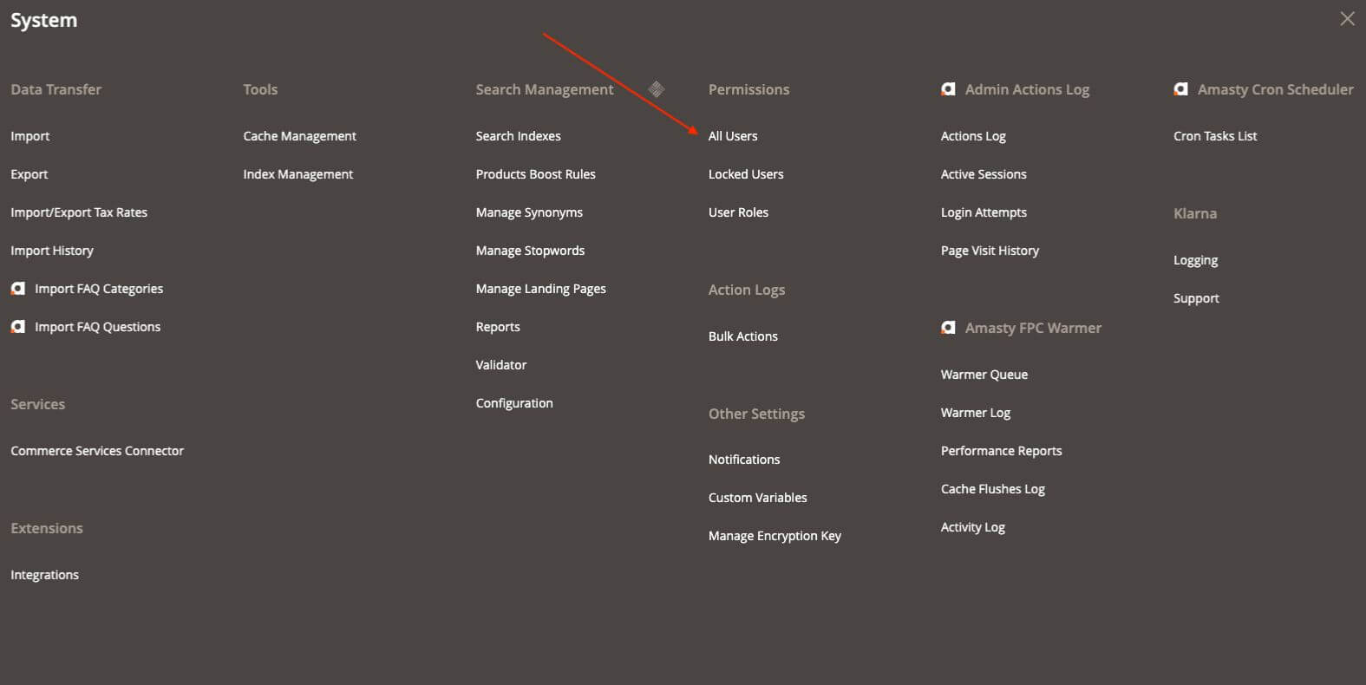The image size is (1366, 685).
Task: Open Manage Stopwords
Action: pos(531,251)
